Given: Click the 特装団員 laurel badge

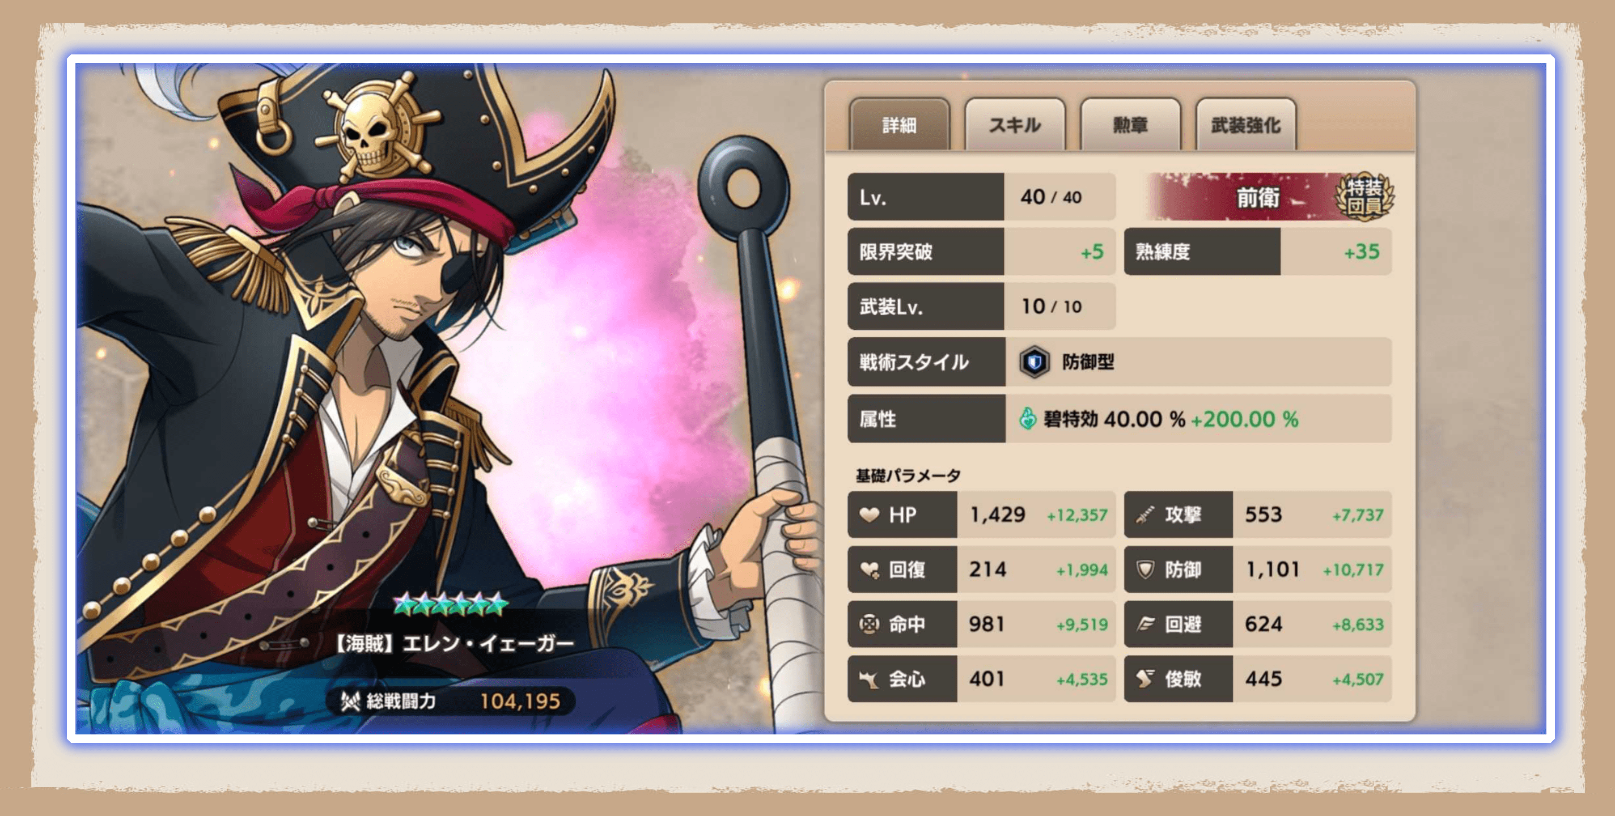Looking at the screenshot, I should tap(1365, 197).
